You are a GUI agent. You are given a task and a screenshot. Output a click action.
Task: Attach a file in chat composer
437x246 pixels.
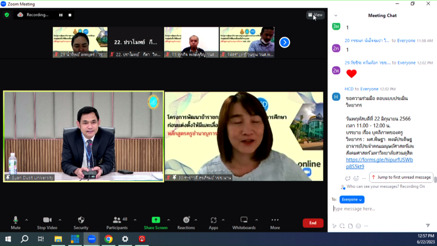351,226
